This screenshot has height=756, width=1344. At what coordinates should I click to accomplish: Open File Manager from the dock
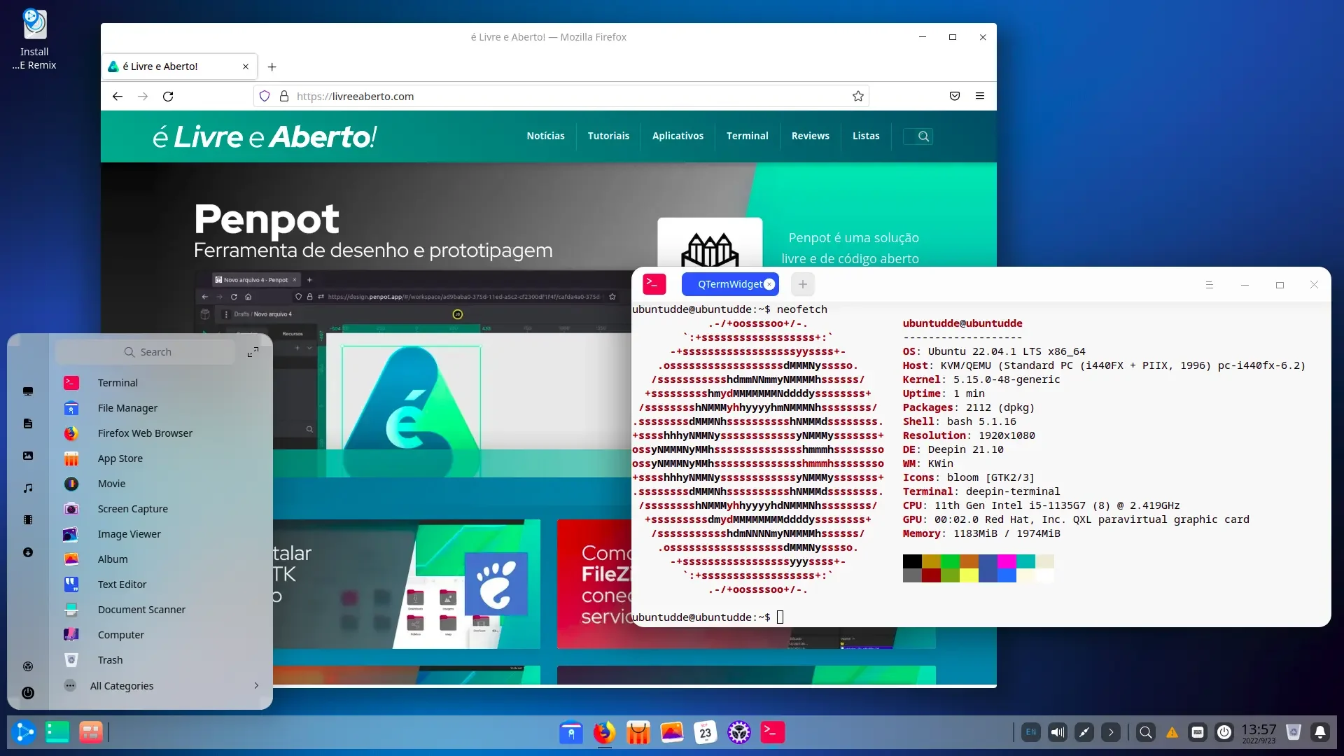click(x=571, y=732)
